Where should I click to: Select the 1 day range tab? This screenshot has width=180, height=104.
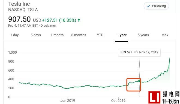pos(14,35)
